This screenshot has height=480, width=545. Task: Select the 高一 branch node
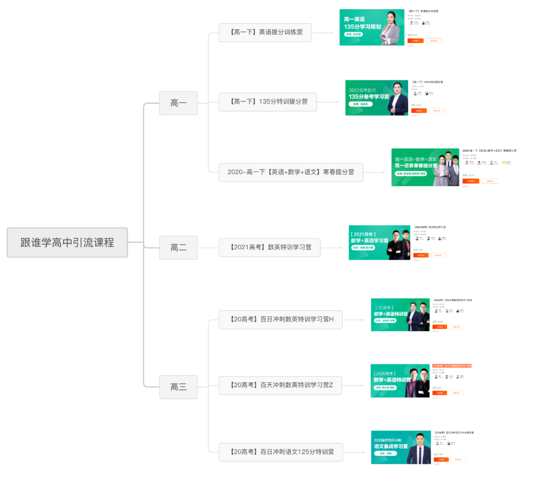coord(178,103)
